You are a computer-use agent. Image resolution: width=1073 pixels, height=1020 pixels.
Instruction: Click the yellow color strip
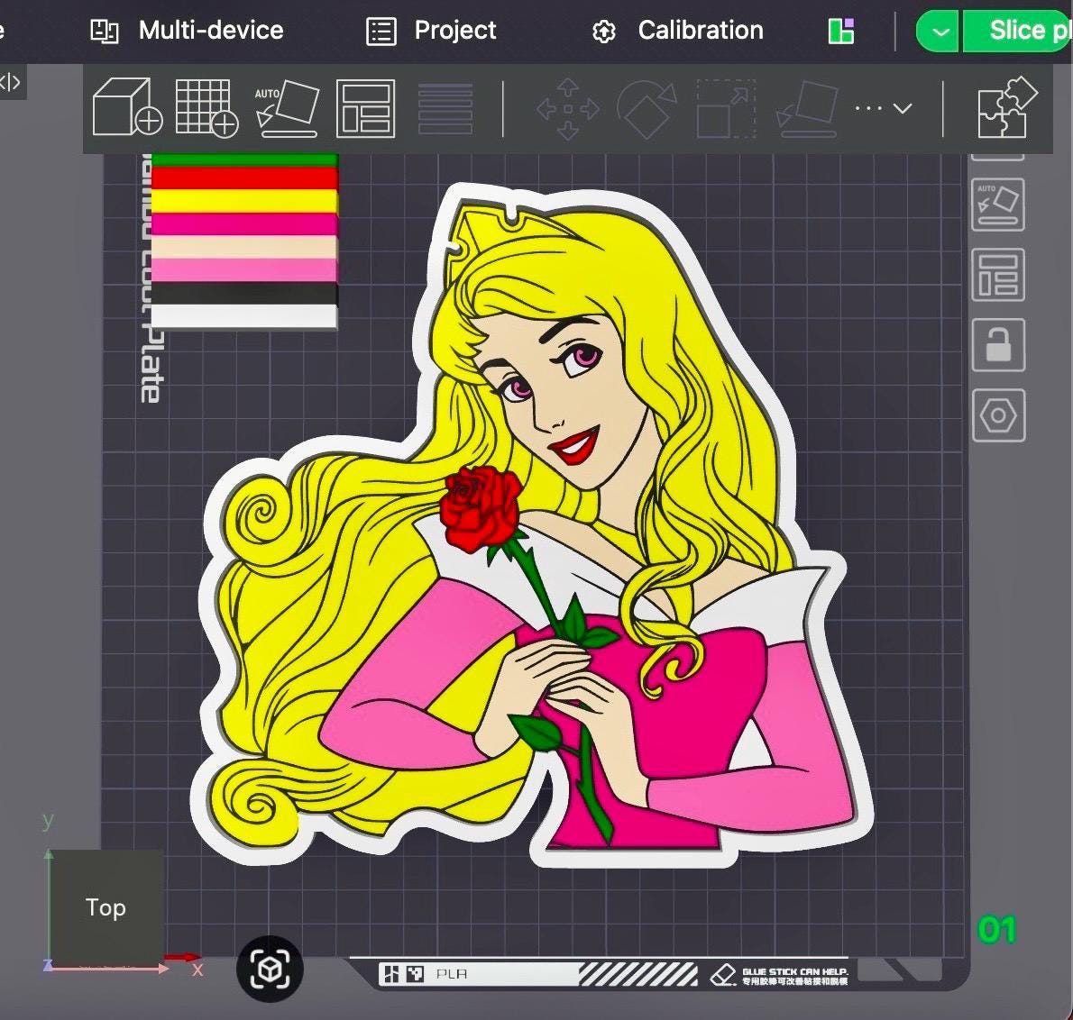tap(244, 202)
